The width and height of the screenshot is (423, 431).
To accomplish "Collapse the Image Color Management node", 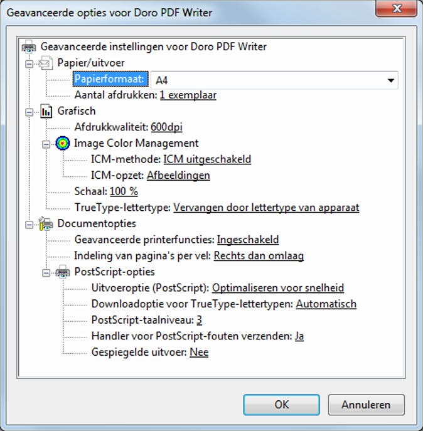I will (46, 144).
